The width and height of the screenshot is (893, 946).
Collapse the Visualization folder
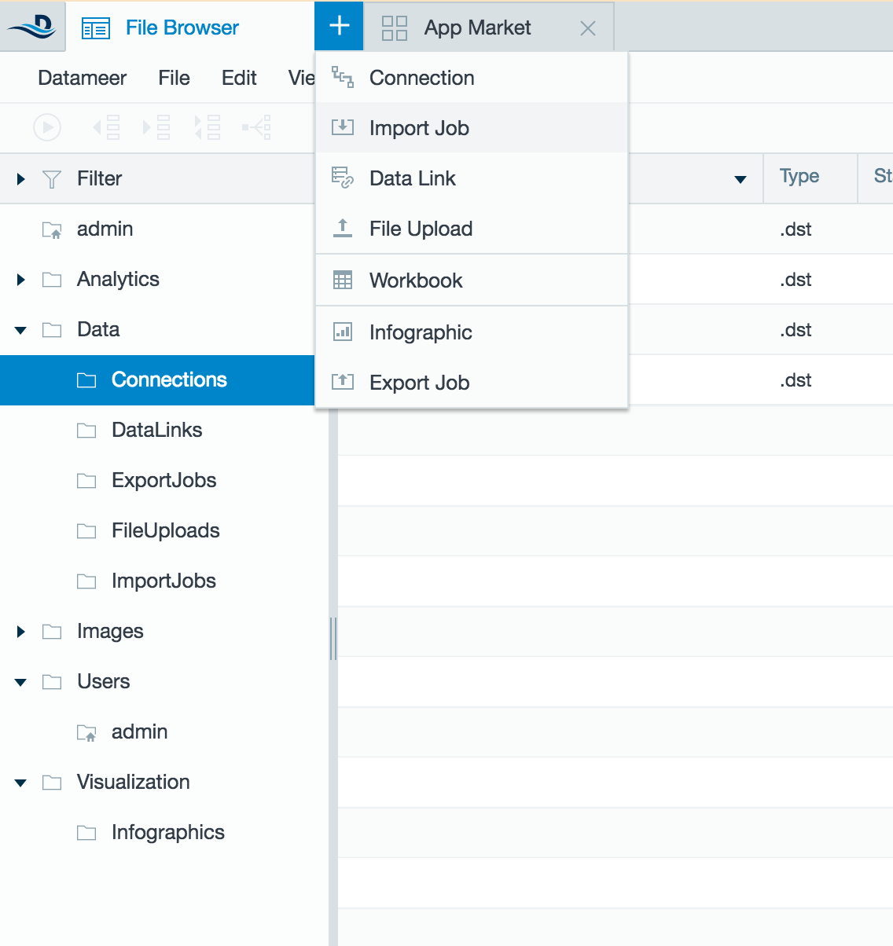(21, 783)
